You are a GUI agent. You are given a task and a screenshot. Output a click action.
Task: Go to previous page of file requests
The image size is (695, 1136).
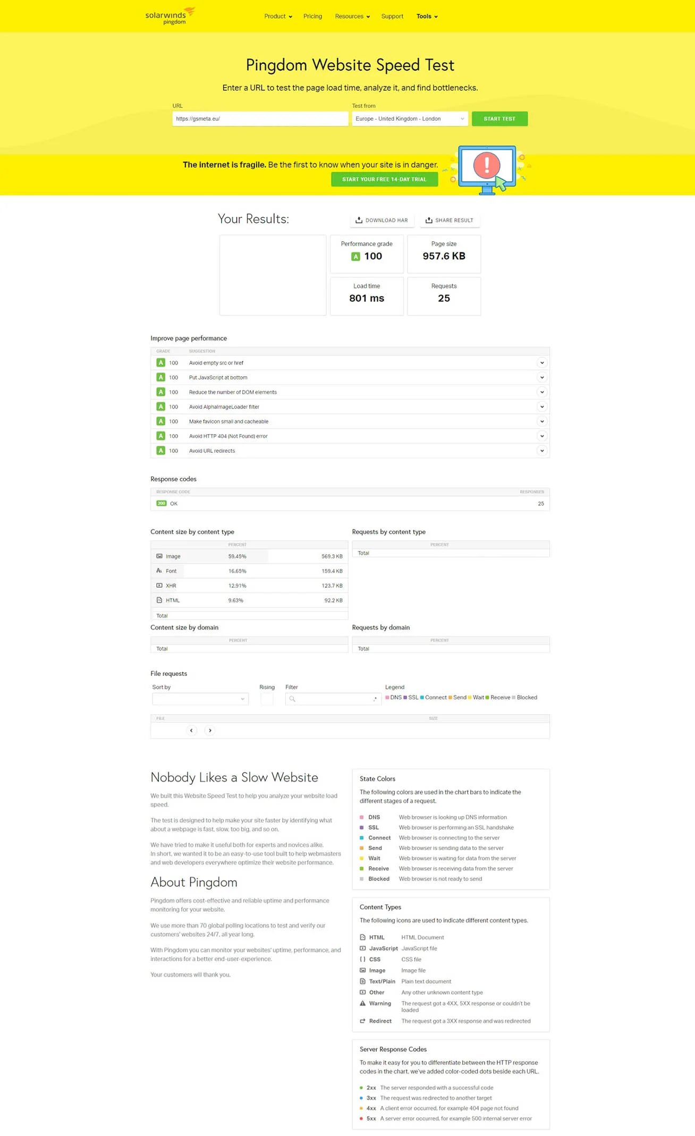tap(191, 731)
